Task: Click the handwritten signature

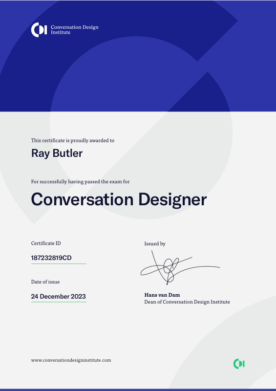Action: (x=180, y=267)
